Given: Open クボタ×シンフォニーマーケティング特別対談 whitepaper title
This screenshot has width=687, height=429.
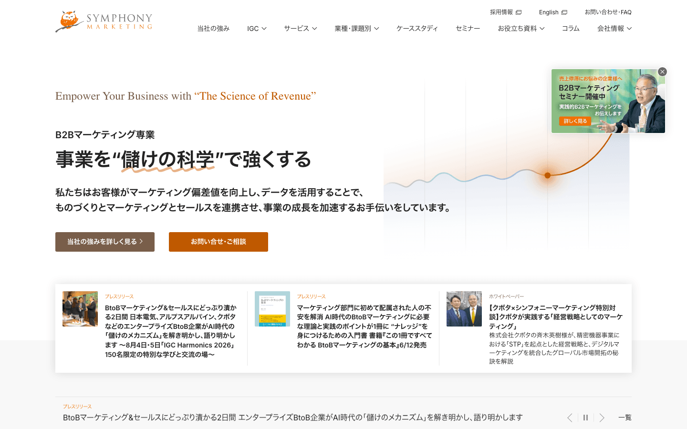Looking at the screenshot, I should click(x=556, y=317).
